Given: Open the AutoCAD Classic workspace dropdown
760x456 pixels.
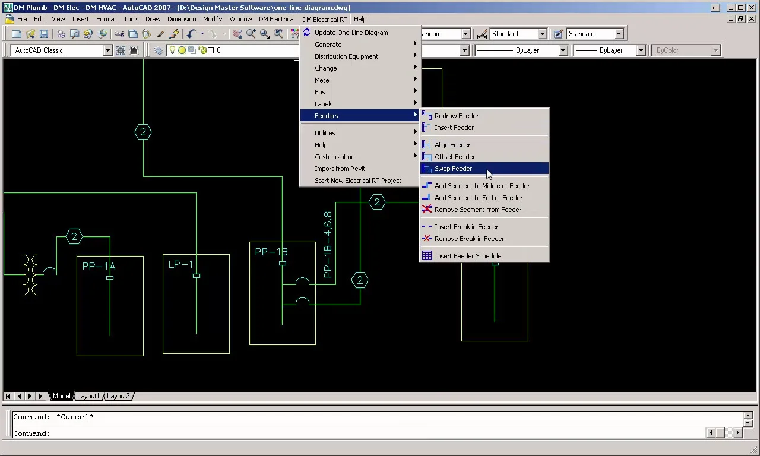Looking at the screenshot, I should pyautogui.click(x=107, y=50).
